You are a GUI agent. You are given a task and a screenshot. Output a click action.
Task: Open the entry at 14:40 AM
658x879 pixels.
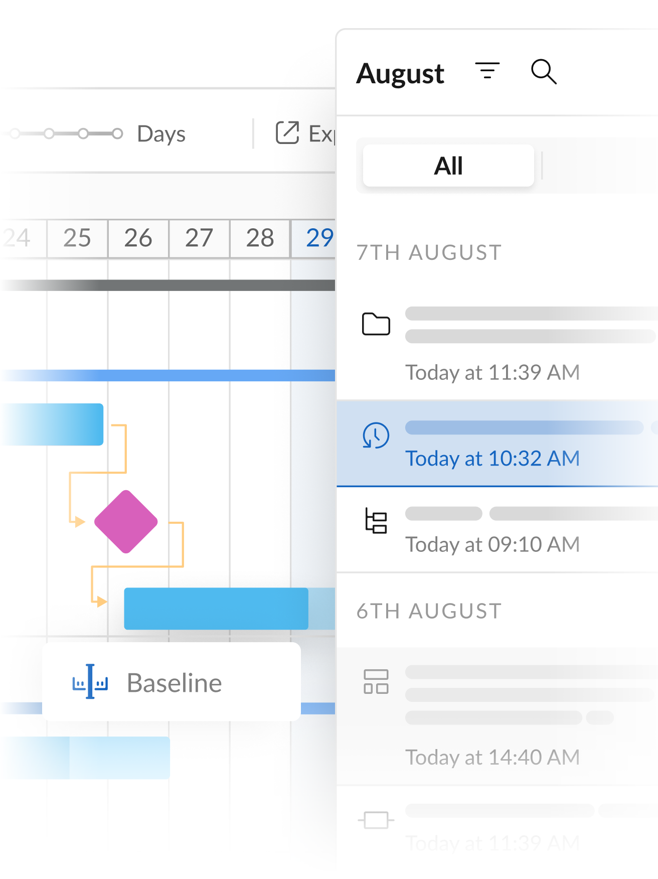(492, 757)
